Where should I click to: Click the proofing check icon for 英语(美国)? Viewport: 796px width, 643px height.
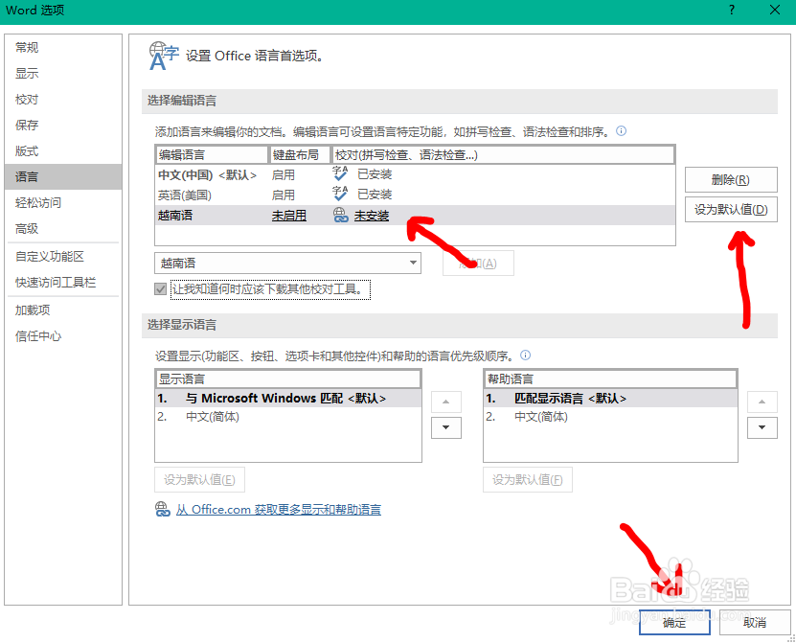tap(340, 195)
